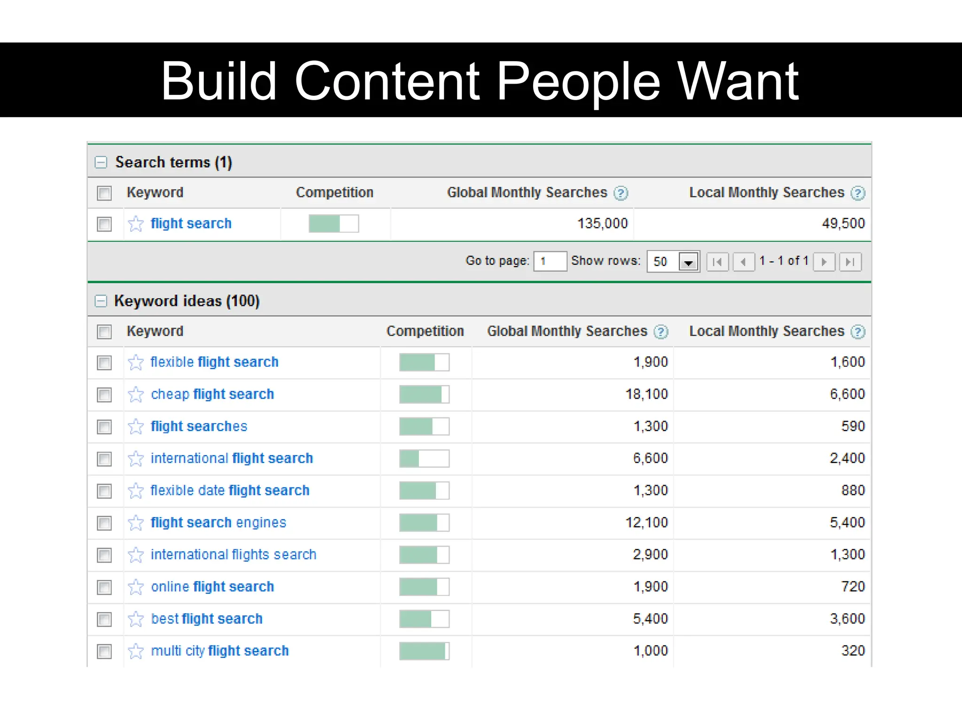This screenshot has height=722, width=962.
Task: Sort keyword ideas by Keyword column
Action: pos(155,331)
